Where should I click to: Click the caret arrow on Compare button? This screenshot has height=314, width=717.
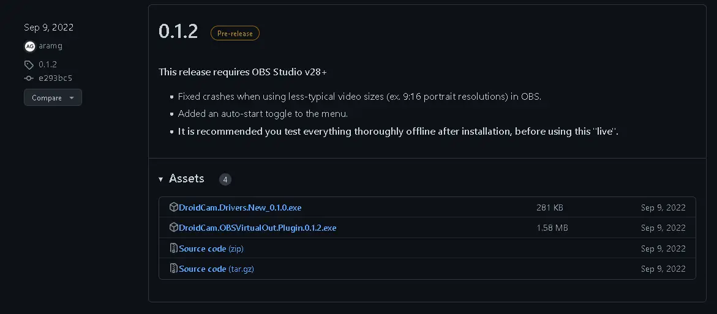(x=72, y=98)
